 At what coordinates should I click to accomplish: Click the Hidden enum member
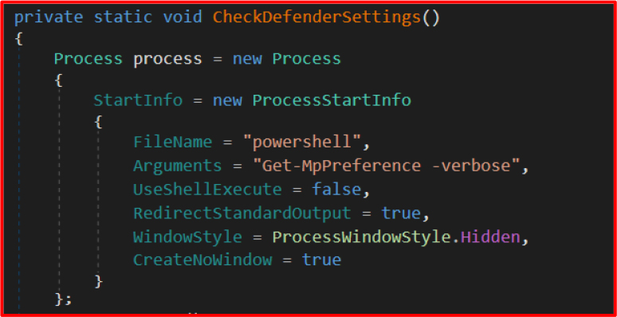point(490,237)
